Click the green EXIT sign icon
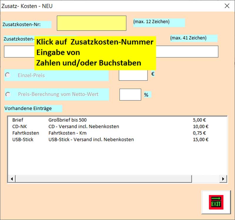Image resolution: width=235 pixels, height=220 pixels. coord(216,202)
